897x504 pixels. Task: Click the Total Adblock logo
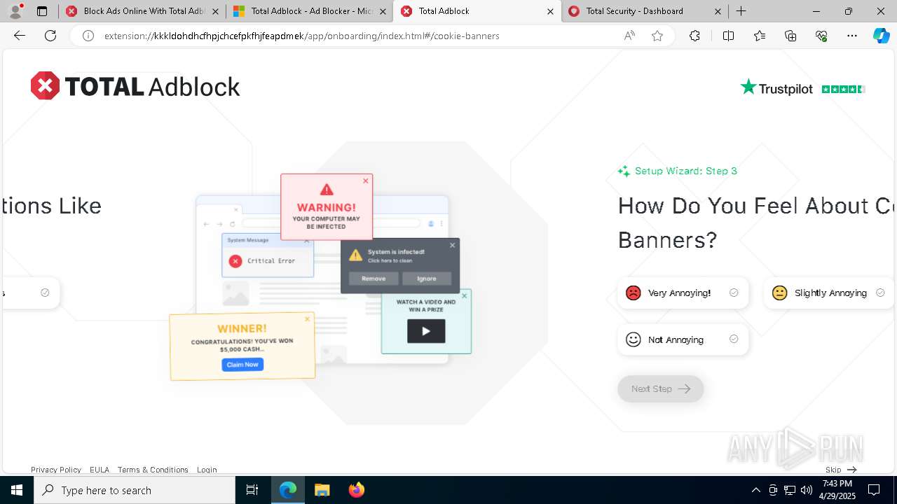[135, 86]
